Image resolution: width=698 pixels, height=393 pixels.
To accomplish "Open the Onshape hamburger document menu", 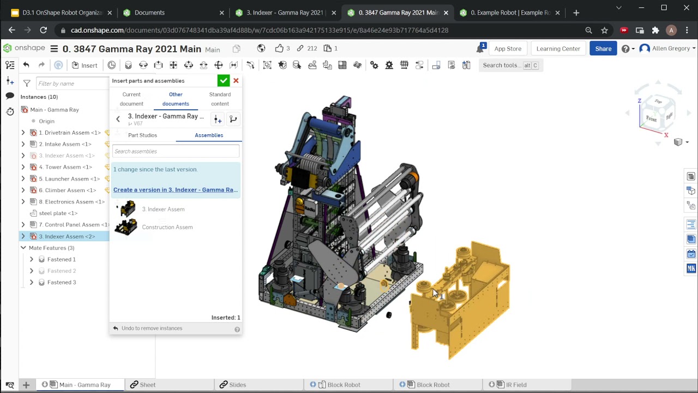I will pyautogui.click(x=54, y=49).
